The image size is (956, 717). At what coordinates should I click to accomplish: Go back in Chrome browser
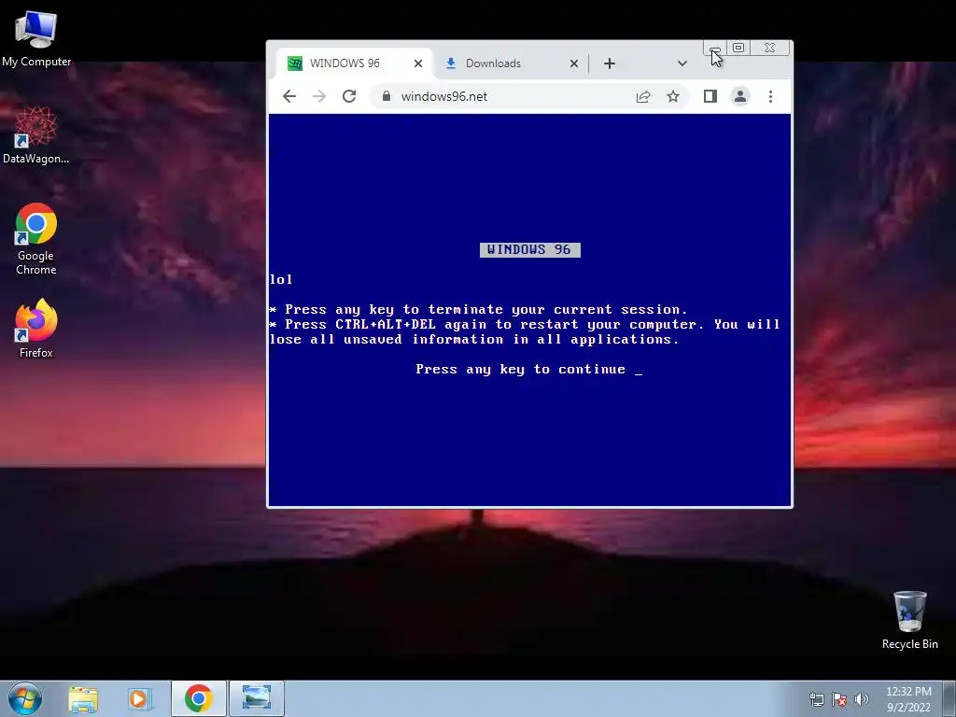pyautogui.click(x=289, y=96)
